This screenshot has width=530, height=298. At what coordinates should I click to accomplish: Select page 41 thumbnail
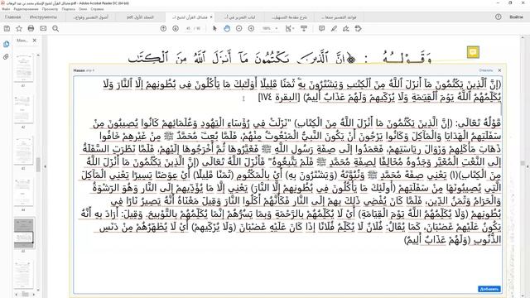coord(23,68)
